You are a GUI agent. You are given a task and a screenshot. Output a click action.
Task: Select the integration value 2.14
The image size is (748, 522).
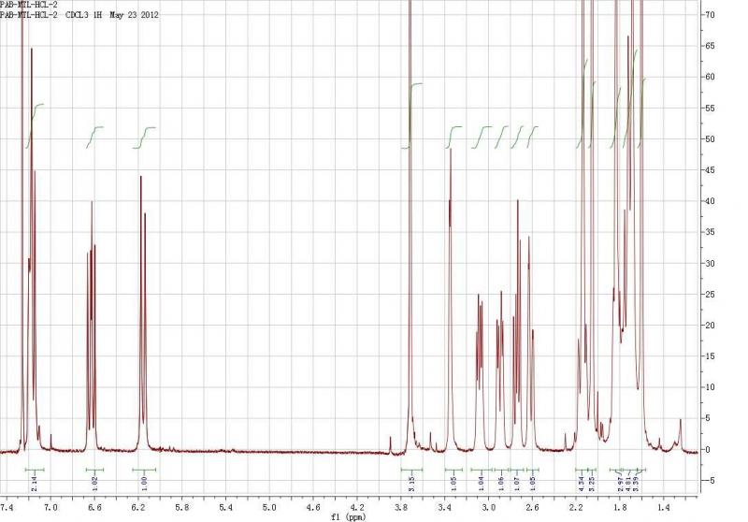point(35,485)
